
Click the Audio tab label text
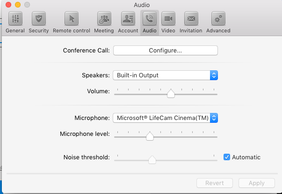[150, 30]
